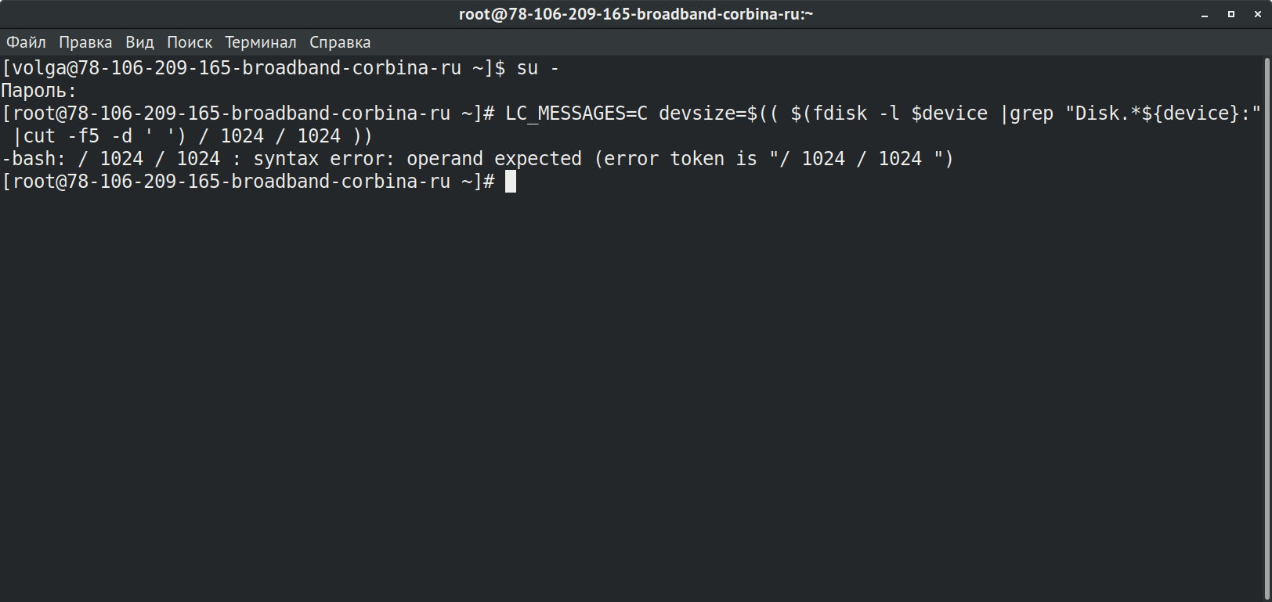The height and width of the screenshot is (602, 1272).
Task: Click the LC_MESSAGES=C text in the command
Action: [576, 114]
